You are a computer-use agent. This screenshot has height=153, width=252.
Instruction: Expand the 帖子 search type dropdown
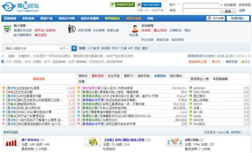(x=64, y=48)
